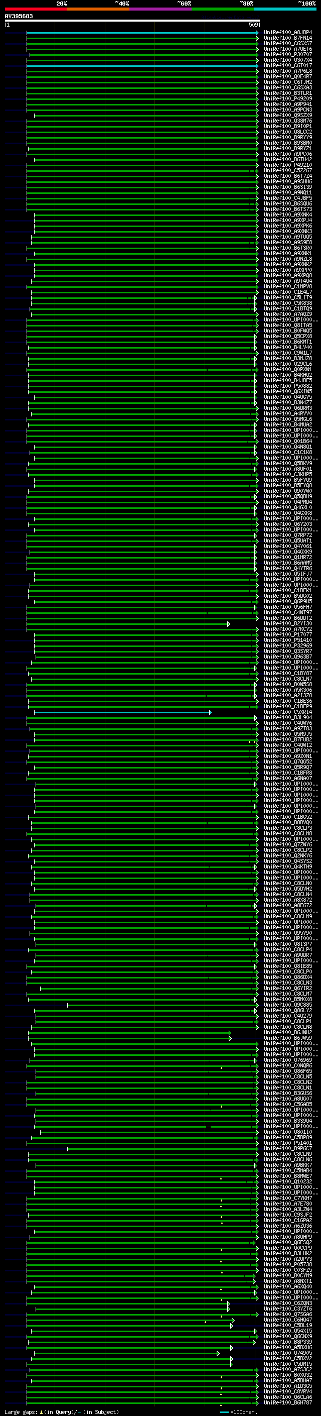The width and height of the screenshot is (321, 1416).
Task: Click the white query sequence bar
Action: [132, 20]
